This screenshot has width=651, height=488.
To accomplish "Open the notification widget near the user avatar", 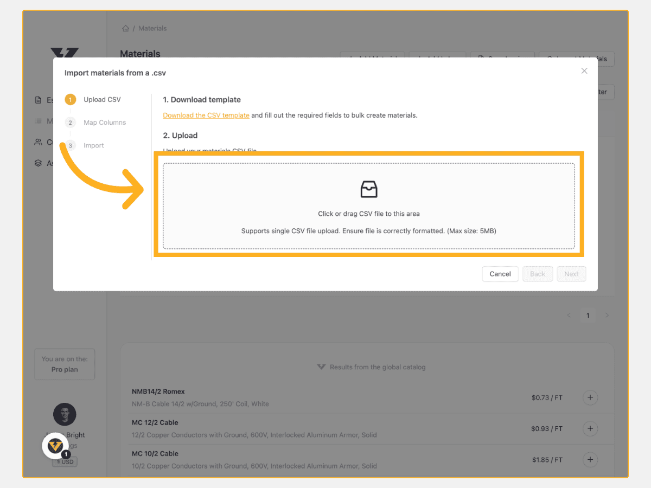I will 56,446.
